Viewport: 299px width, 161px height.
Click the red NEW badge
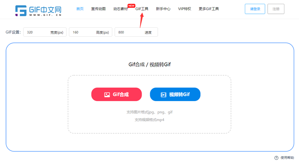click(131, 6)
